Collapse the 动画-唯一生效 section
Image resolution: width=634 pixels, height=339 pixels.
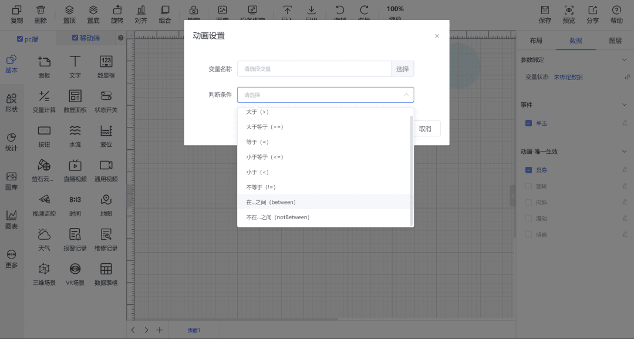pos(624,152)
